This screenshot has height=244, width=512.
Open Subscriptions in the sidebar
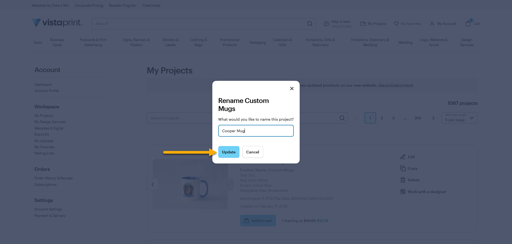pyautogui.click(x=45, y=184)
